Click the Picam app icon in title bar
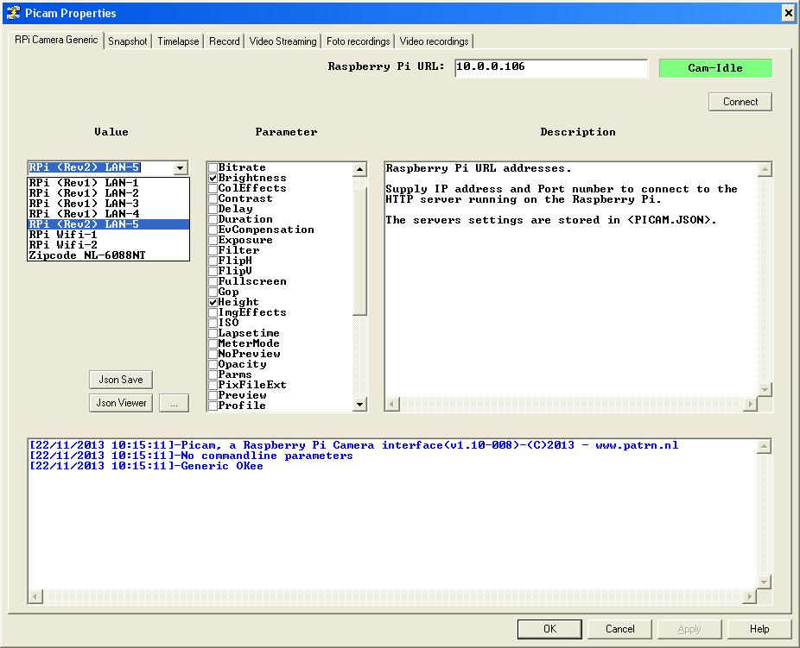 (x=12, y=13)
